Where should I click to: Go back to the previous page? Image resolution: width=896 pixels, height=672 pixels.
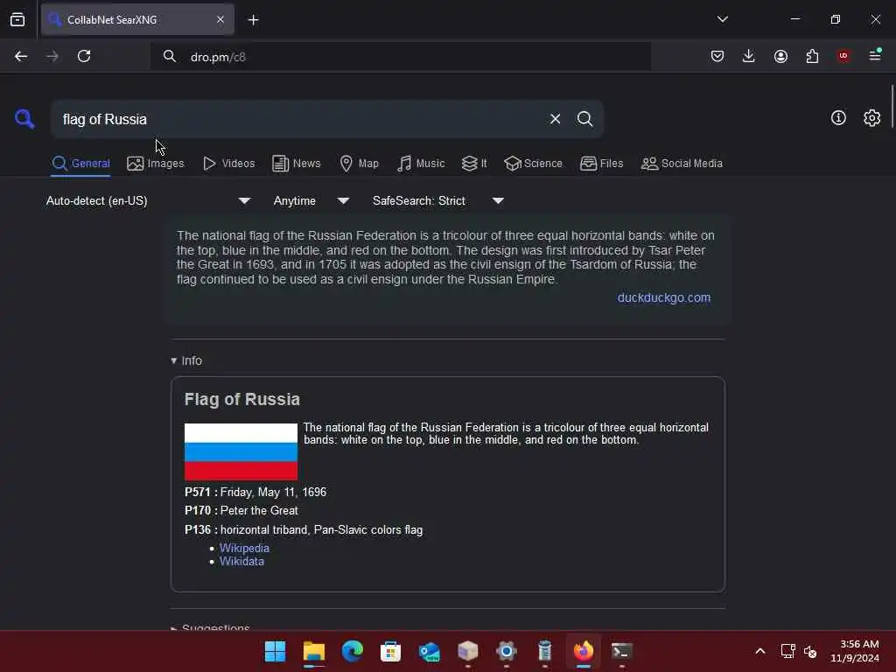[x=21, y=56]
